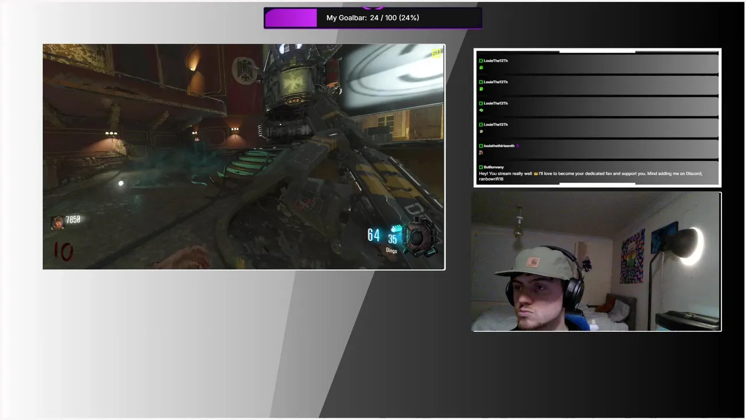Click the 'ranbowrift18' Discord handle
Image resolution: width=746 pixels, height=420 pixels.
pos(491,179)
